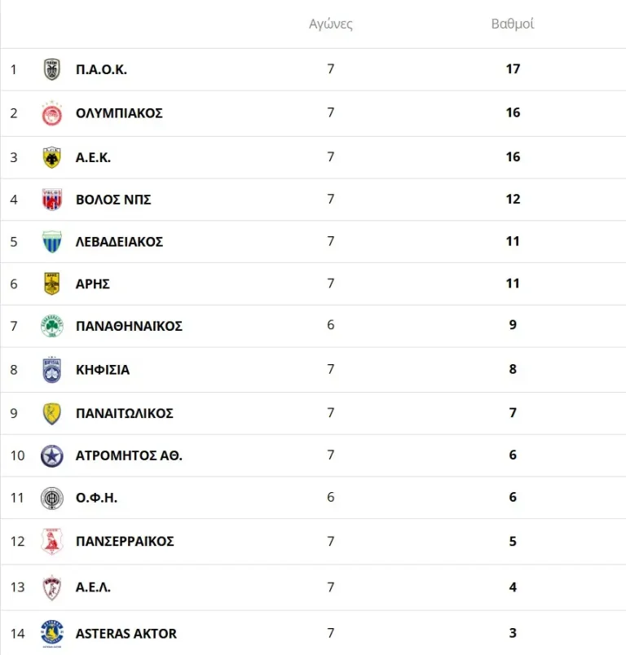The image size is (626, 655).
Task: Click the Α.Ε.Κ. yellow eagle crest
Action: coord(52,157)
